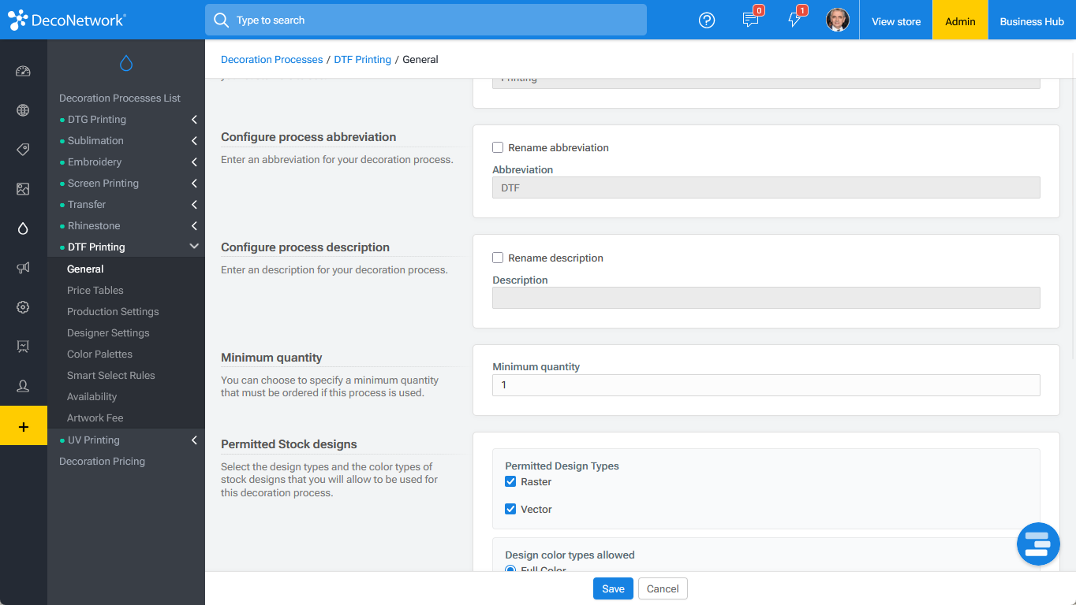Open the user profile avatar
The width and height of the screenshot is (1076, 605).
(838, 20)
